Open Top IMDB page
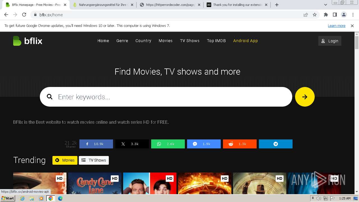 (x=216, y=41)
